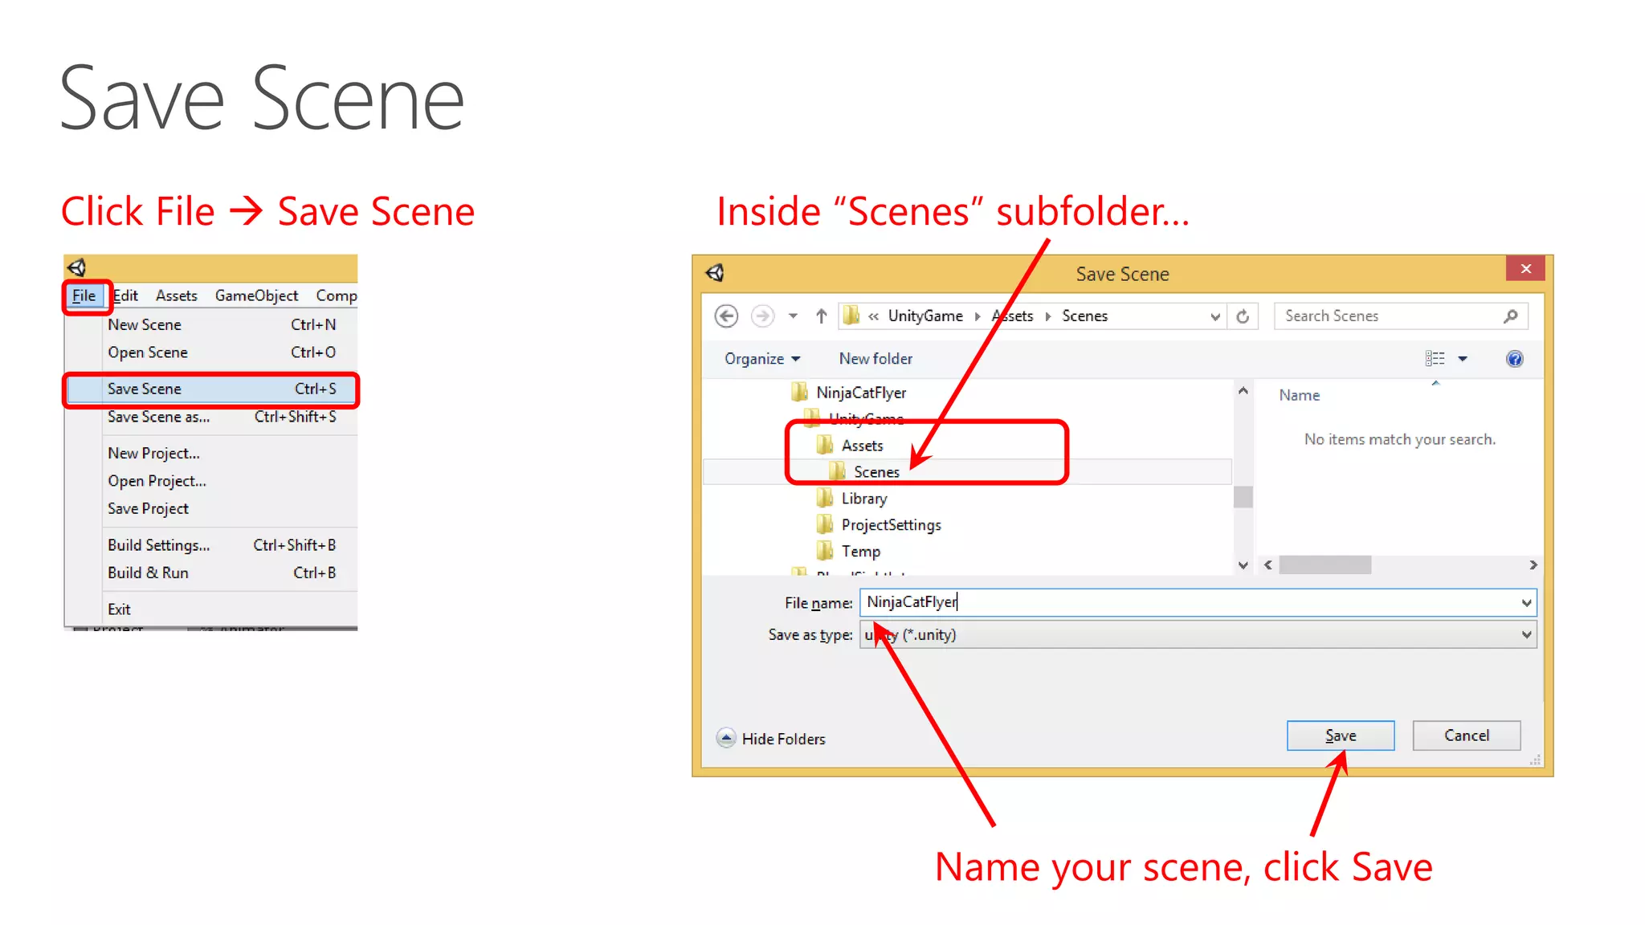This screenshot has width=1645, height=925.
Task: Expand the address bar path dropdown
Action: pos(1214,316)
